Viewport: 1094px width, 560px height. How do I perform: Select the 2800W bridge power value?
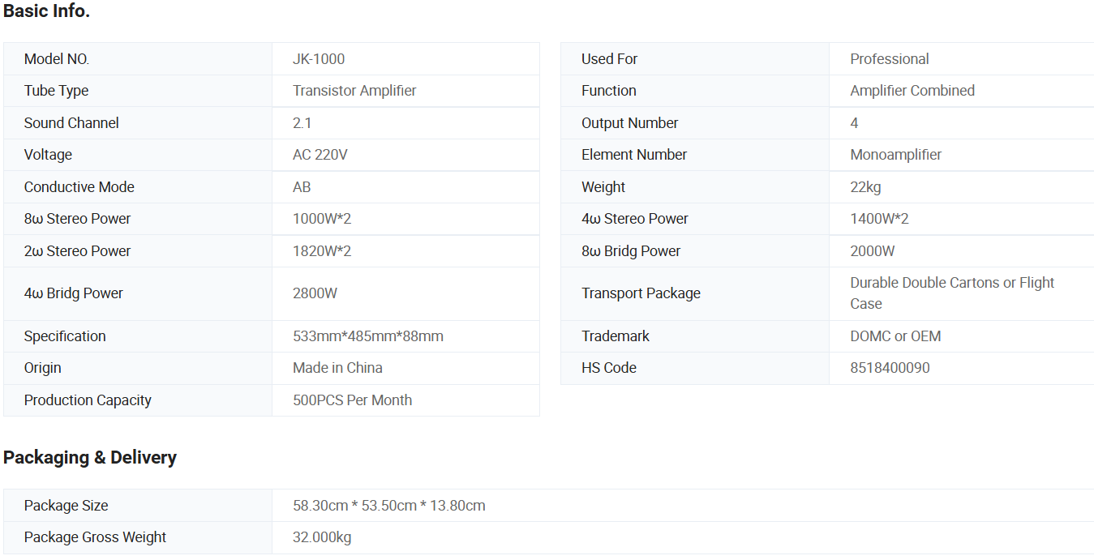[x=315, y=293]
